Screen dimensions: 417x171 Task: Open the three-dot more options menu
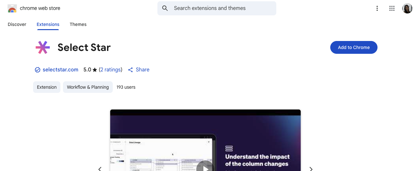377,9
